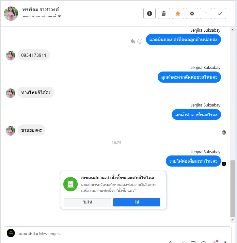Click the phone number message 0954173911
Image resolution: width=237 pixels, height=243 pixels.
pos(34,55)
